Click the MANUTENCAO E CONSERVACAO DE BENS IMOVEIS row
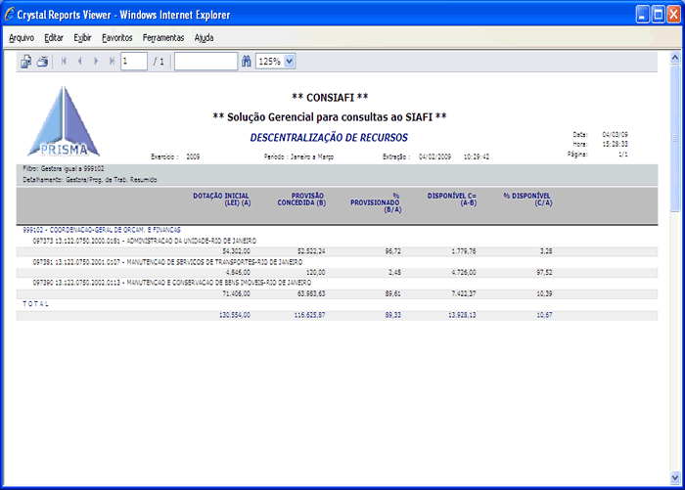This screenshot has width=685, height=490. [x=172, y=283]
